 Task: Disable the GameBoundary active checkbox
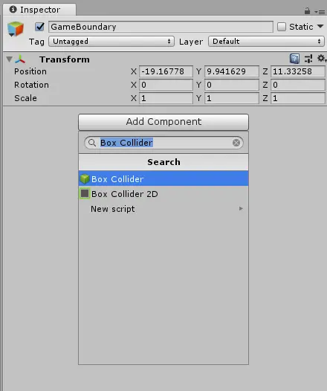(39, 27)
